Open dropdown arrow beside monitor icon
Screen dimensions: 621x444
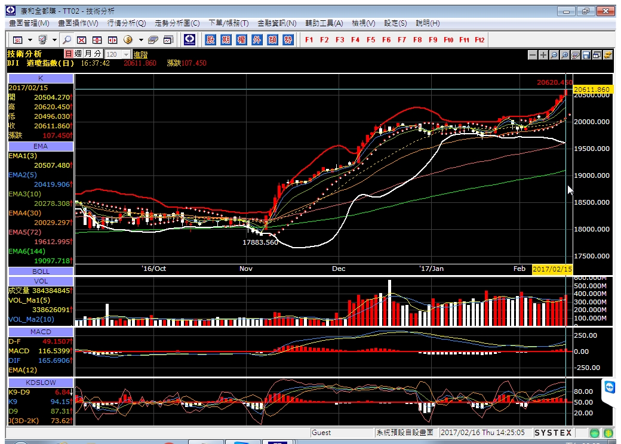click(x=54, y=40)
